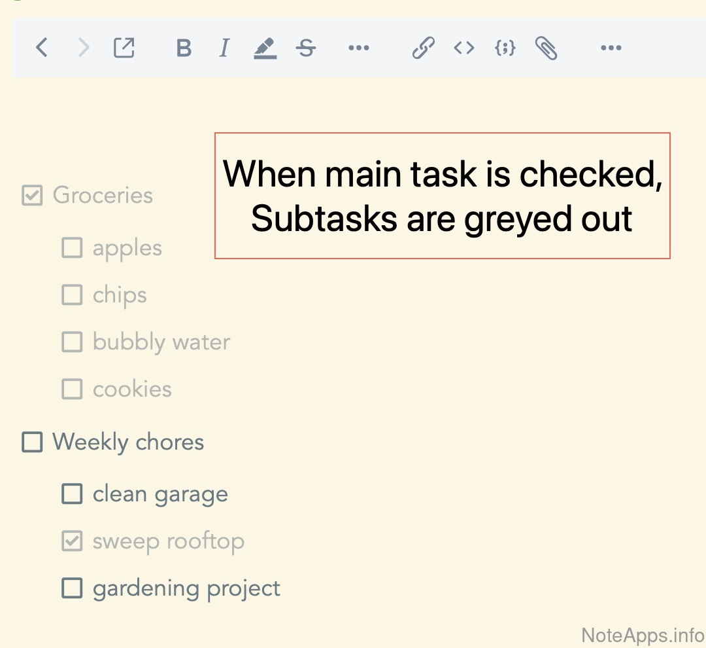This screenshot has height=648, width=706.
Task: Insert a link with chain icon
Action: pos(423,48)
